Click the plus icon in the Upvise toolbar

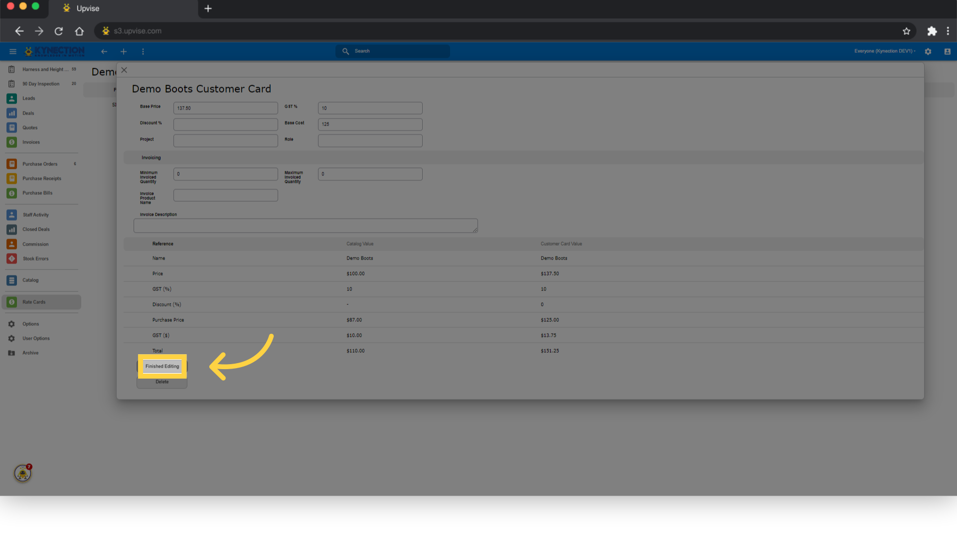coord(124,51)
